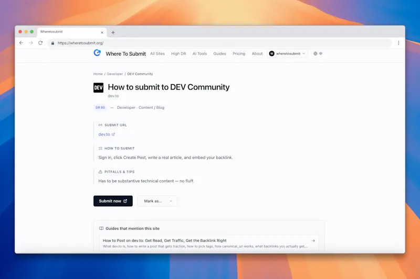Viewport: 420px width, 279px height.
Task: Select Guides in the top navigation
Action: point(219,53)
